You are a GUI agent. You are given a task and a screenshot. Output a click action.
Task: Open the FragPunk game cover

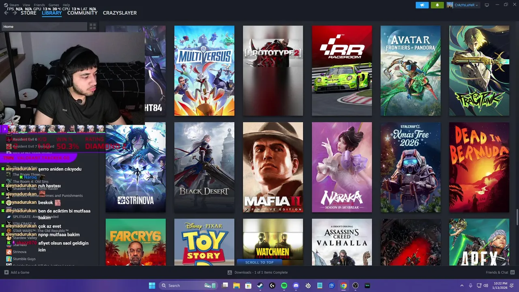click(479, 71)
